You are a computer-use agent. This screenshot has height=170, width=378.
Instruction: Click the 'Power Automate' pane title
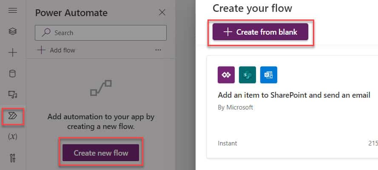click(x=71, y=13)
